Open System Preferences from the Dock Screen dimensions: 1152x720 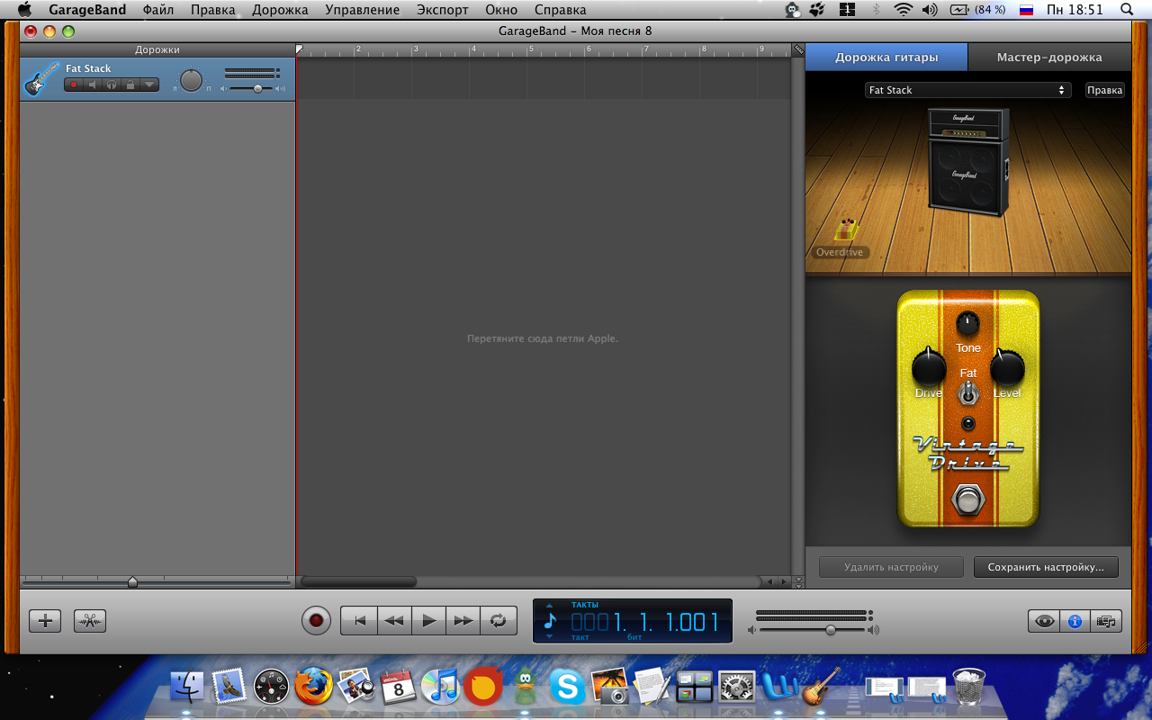coord(736,687)
